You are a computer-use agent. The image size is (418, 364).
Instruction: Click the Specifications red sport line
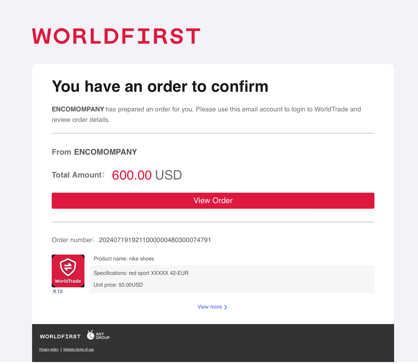coord(141,273)
